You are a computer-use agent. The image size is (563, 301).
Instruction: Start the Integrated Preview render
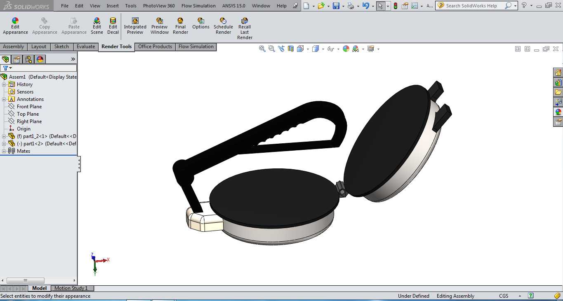(x=135, y=26)
